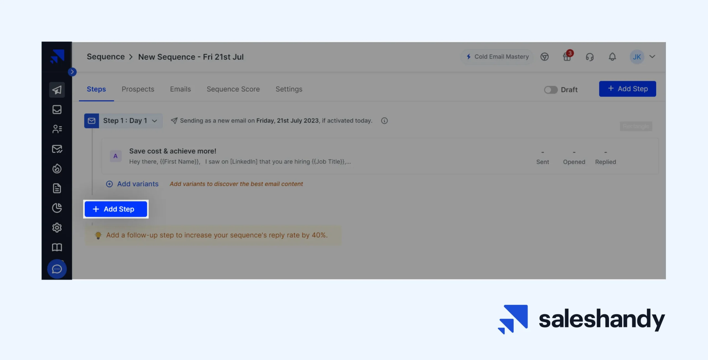This screenshot has width=708, height=360.
Task: Click the lightbulb icon in tip banner
Action: point(98,235)
